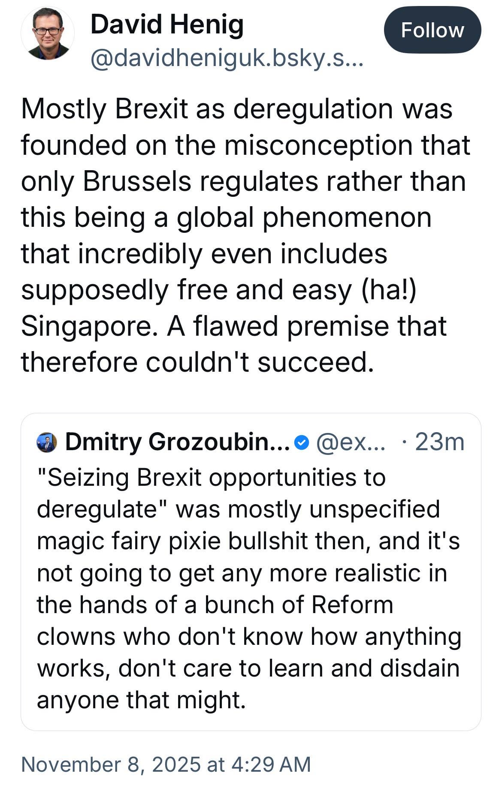Click the word "Reform" in the quoted post

point(352,605)
